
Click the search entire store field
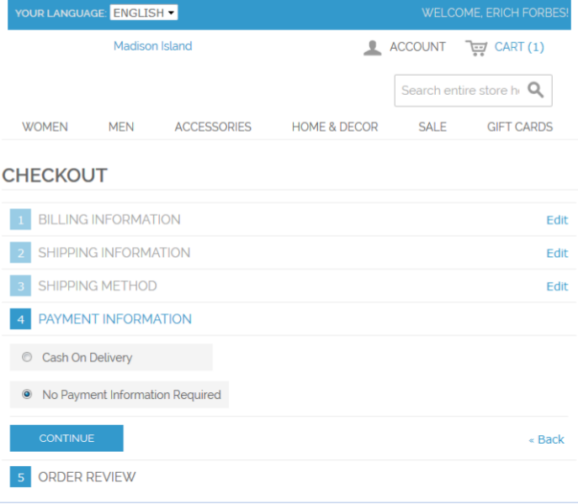459,90
